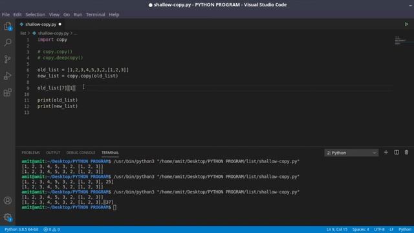The height and width of the screenshot is (233, 414).
Task: Click 'Ln 9, Col 15' cursor position indicator
Action: tap(337, 229)
